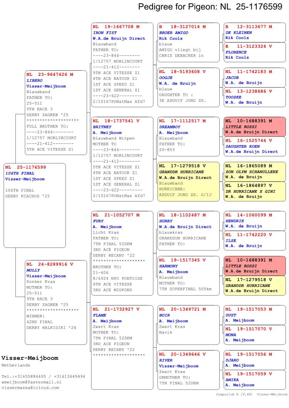Image resolution: width=289 pixels, height=408 pixels.
Task: Click the pedigree title heading at top
Action: [x=210, y=7]
